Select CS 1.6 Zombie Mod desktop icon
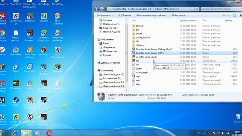Viewport: 242px width, 136px height. [57, 53]
